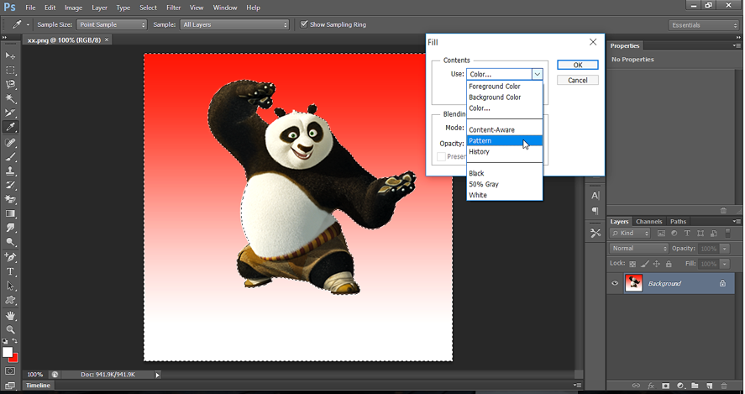Select the Horizontal Type tool
Image resolution: width=745 pixels, height=394 pixels.
tap(10, 272)
